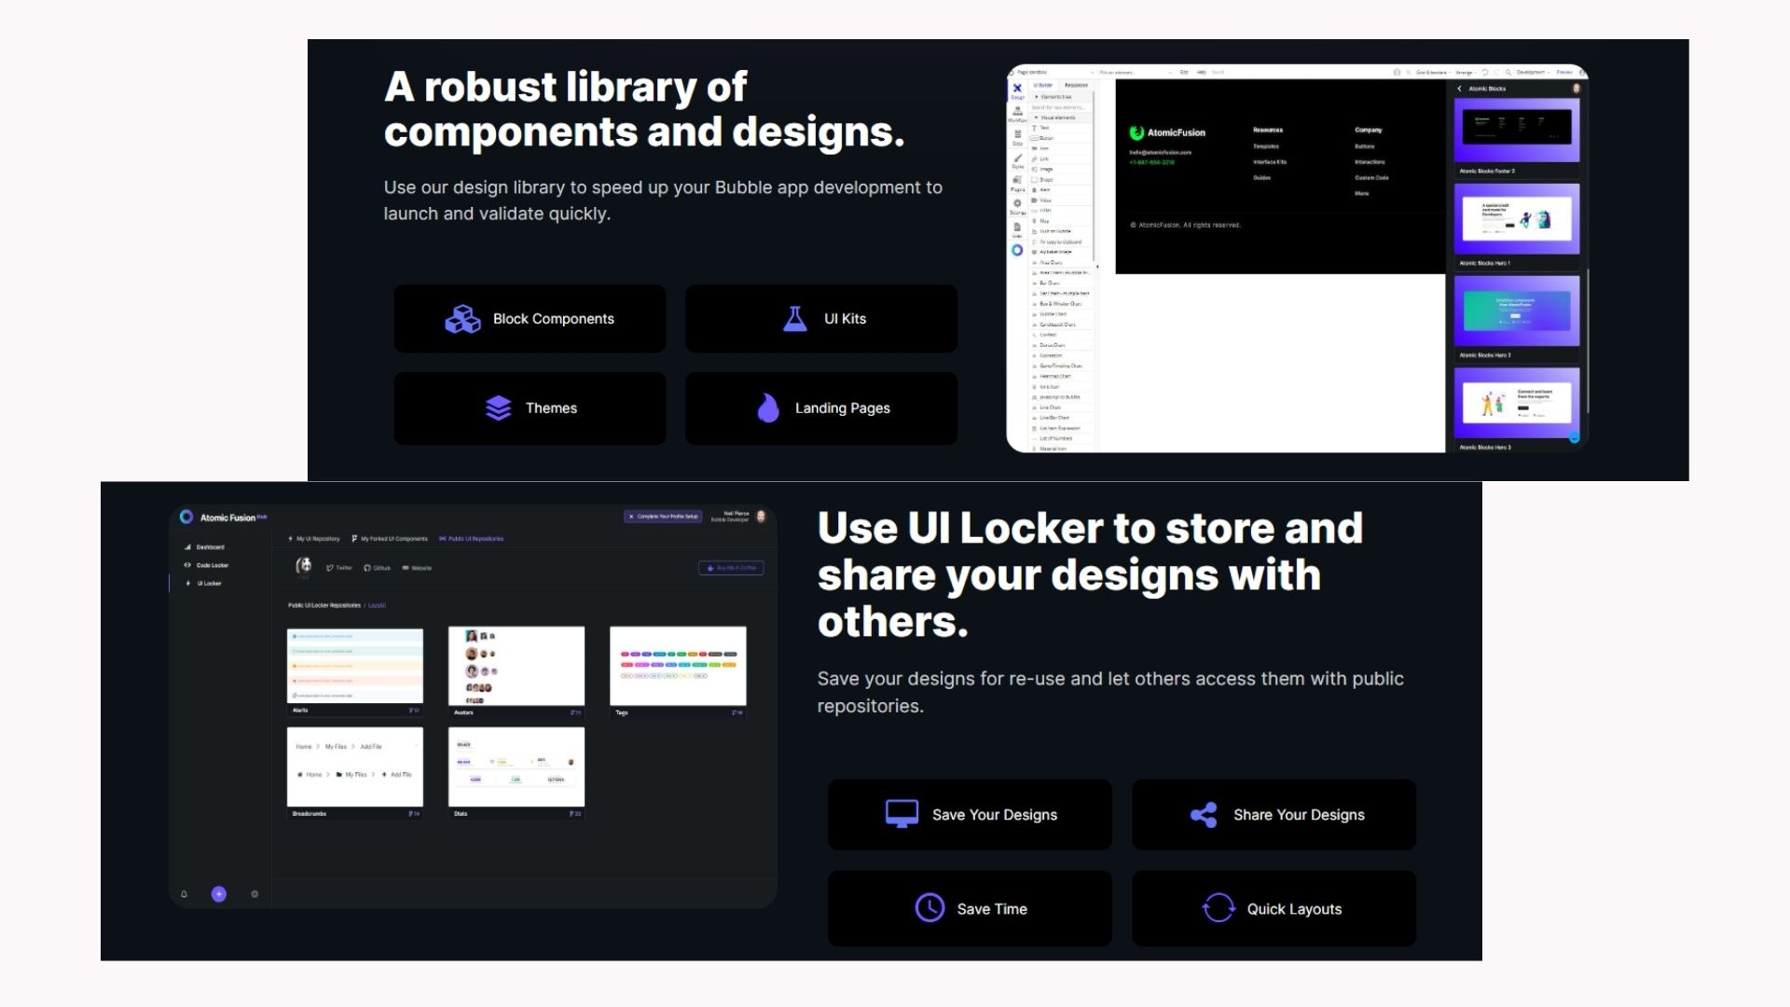This screenshot has height=1007, width=1790.
Task: Select UI Locker in the sidebar menu
Action: (208, 584)
